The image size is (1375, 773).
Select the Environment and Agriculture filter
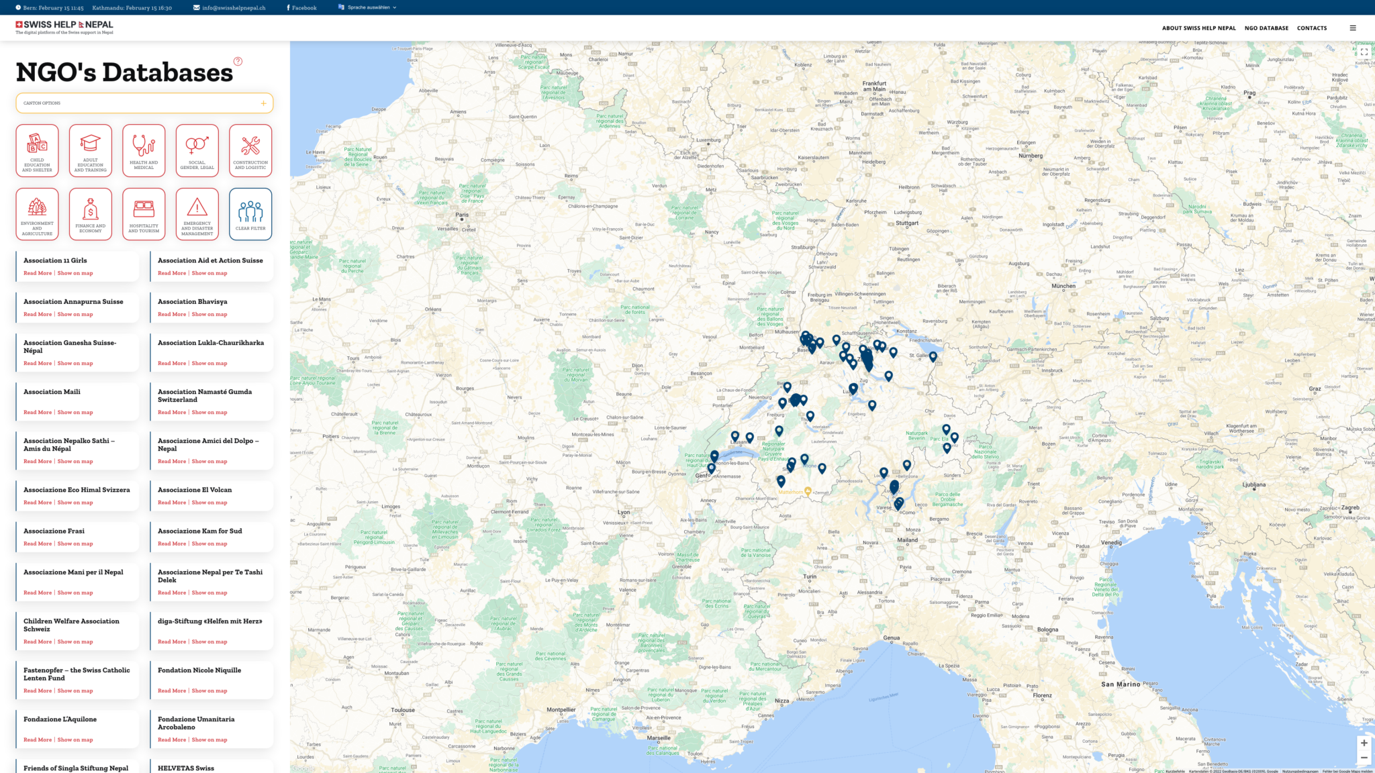(x=37, y=214)
